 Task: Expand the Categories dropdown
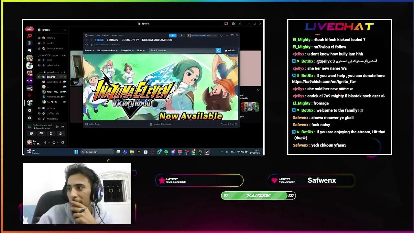(x=127, y=50)
